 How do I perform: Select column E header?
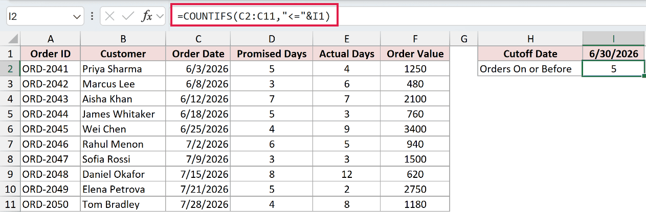[x=347, y=39]
